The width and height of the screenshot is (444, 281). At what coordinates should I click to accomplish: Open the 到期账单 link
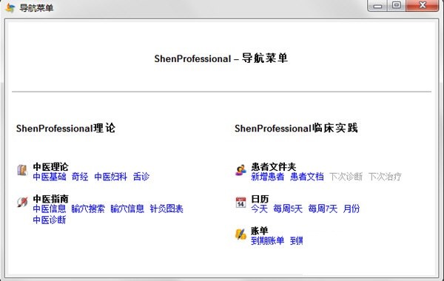268,241
